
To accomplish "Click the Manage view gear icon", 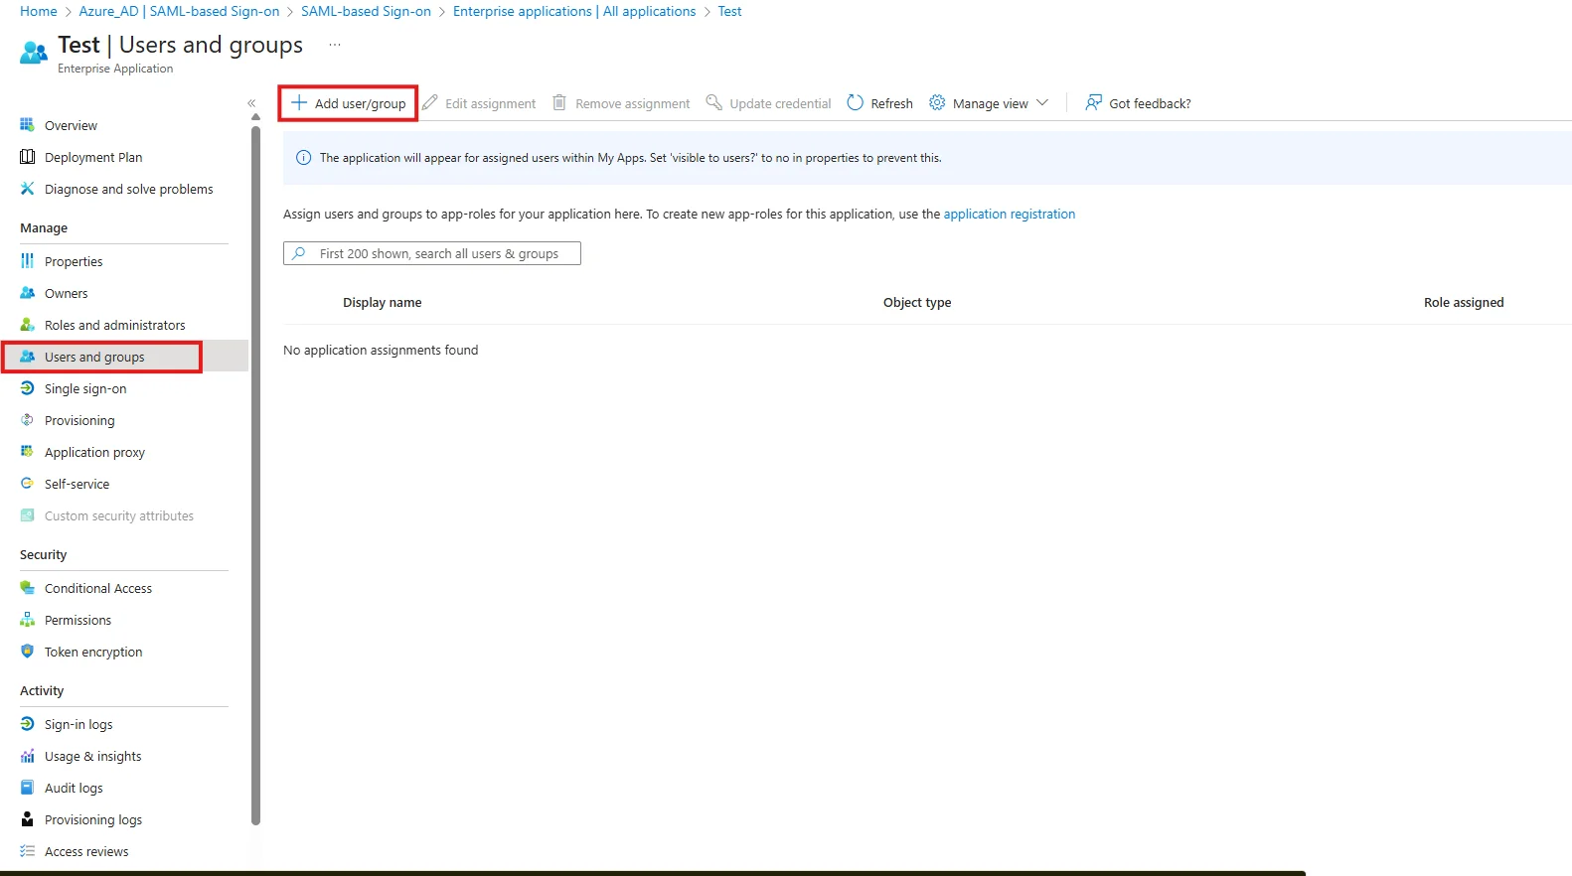I will point(936,102).
